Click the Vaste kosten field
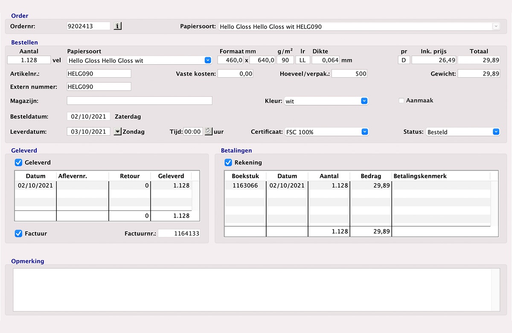512x333 pixels. tap(236, 73)
